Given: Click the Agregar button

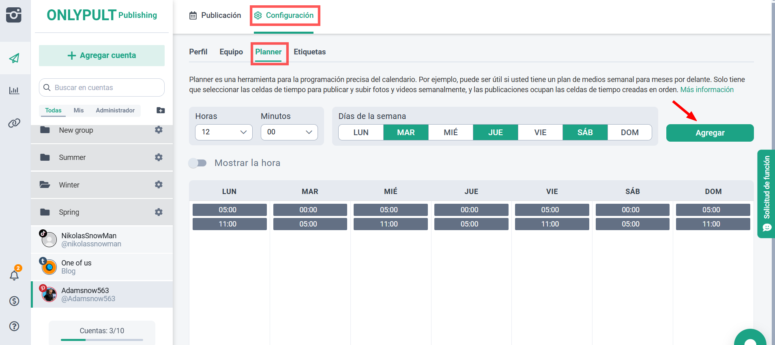Looking at the screenshot, I should [710, 133].
